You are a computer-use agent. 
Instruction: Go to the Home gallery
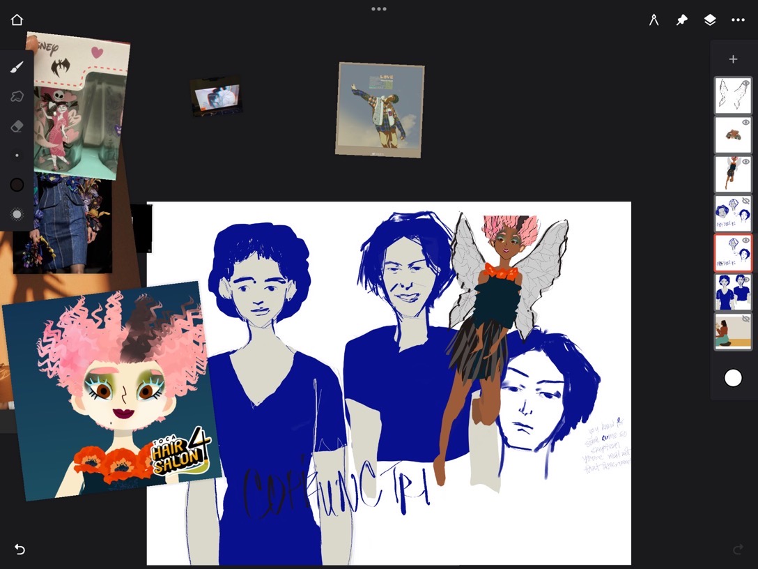[17, 20]
